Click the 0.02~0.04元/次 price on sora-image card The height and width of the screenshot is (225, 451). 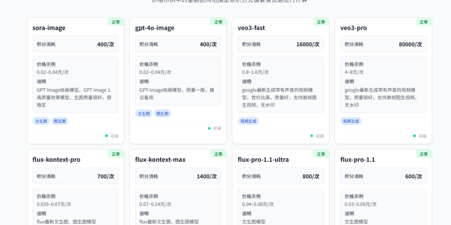(x=53, y=73)
